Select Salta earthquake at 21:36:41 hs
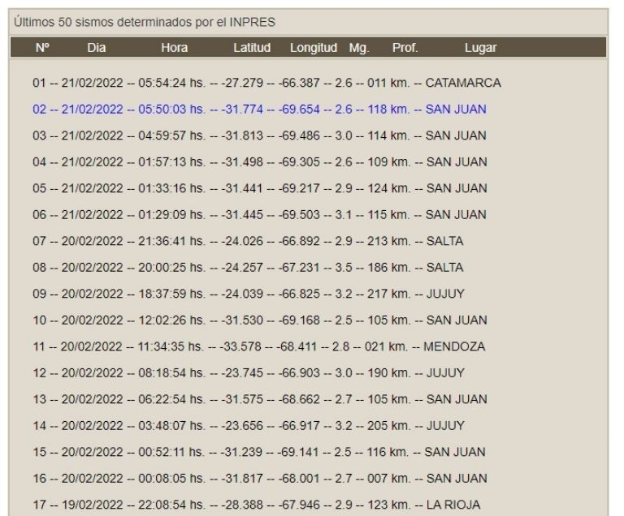Viewport: 624px width, 516px height. (x=248, y=241)
